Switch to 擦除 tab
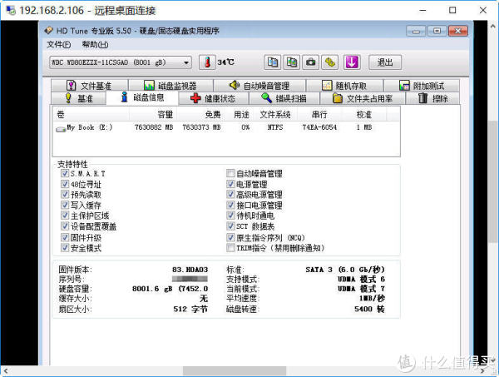The width and height of the screenshot is (499, 377). coord(432,98)
